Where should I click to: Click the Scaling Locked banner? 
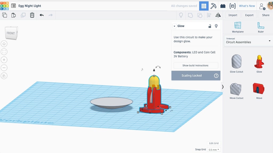[x=196, y=75]
